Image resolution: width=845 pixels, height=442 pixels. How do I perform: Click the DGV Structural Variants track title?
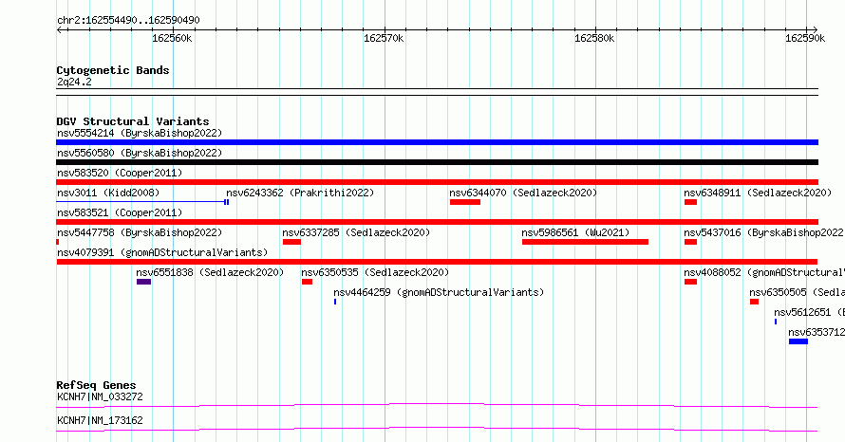coord(133,121)
